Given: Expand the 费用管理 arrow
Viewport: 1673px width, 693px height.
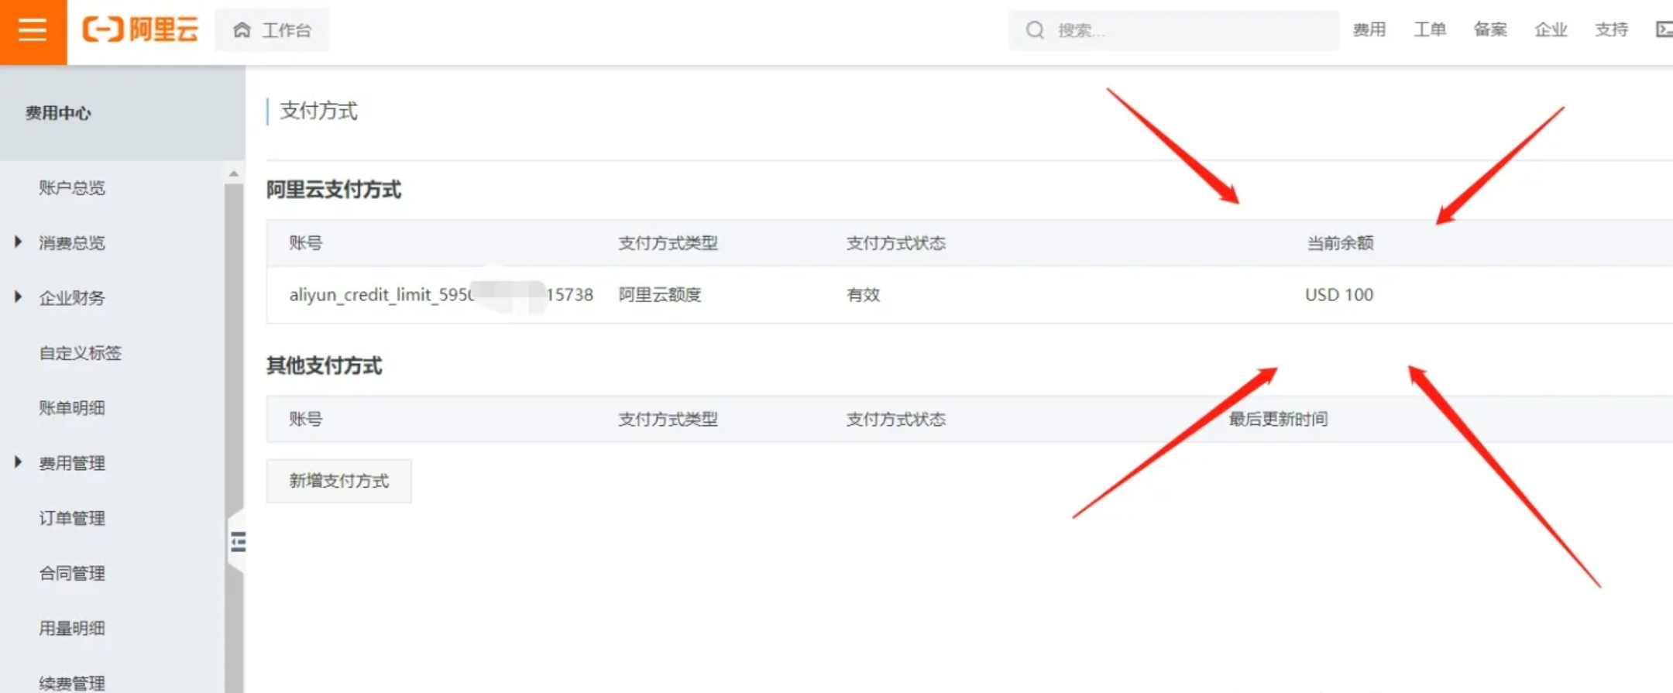Looking at the screenshot, I should [x=18, y=462].
